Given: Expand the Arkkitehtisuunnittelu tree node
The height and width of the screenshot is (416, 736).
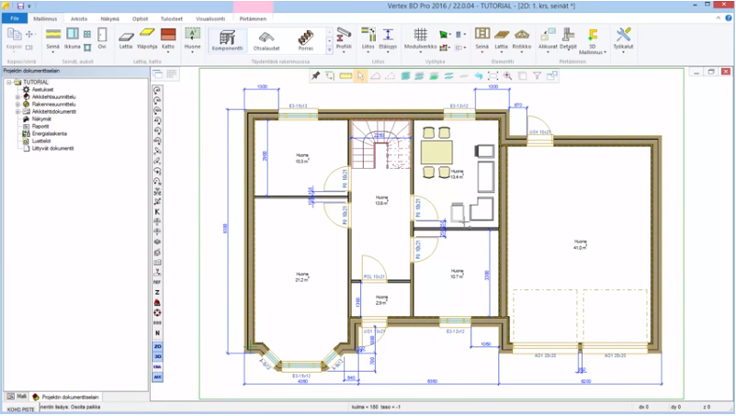Looking at the screenshot, I should [17, 96].
